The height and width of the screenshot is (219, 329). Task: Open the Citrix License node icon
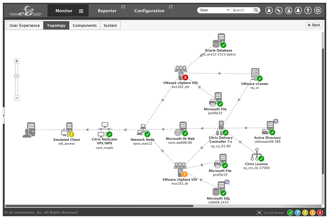(x=257, y=155)
